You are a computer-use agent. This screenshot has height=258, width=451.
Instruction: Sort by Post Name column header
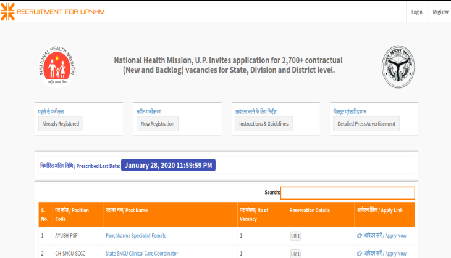click(170, 214)
